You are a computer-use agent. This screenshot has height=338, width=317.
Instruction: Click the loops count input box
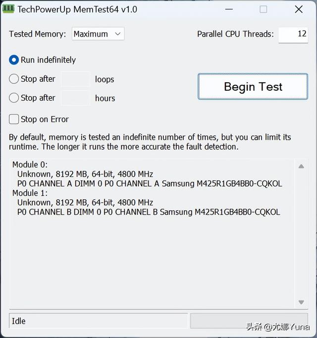click(x=75, y=79)
